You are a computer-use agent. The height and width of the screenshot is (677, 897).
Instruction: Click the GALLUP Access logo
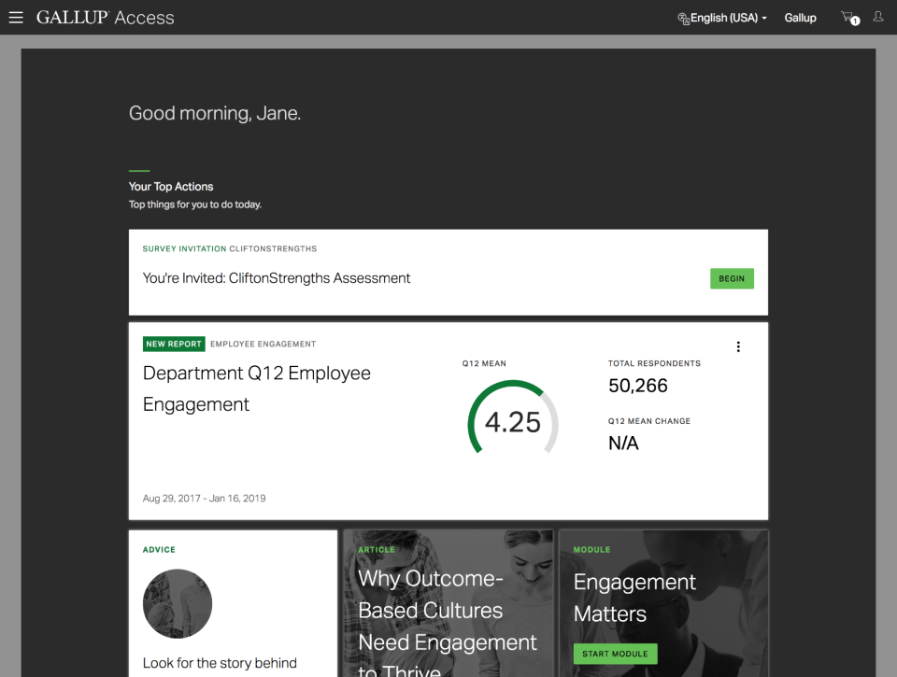click(x=106, y=17)
